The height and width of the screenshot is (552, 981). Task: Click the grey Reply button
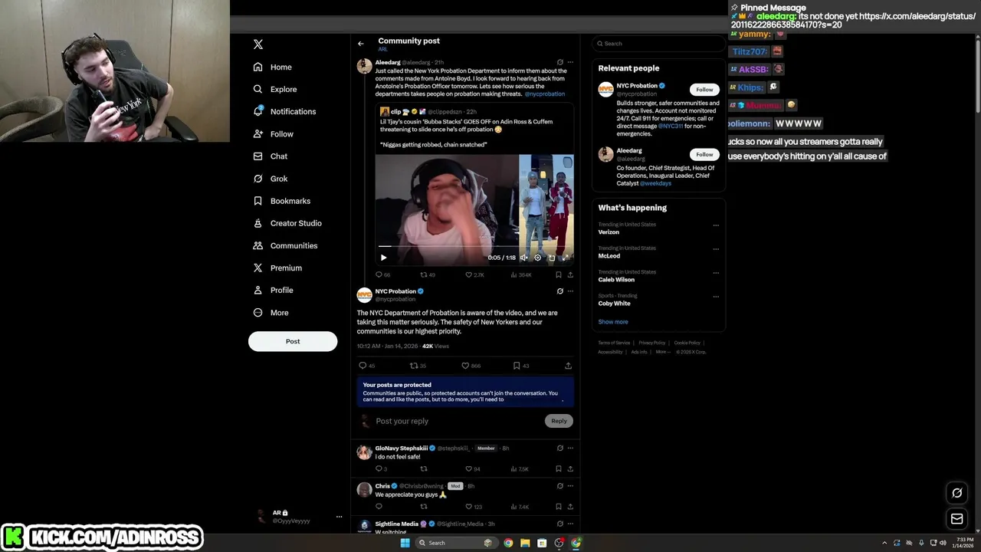[559, 421]
